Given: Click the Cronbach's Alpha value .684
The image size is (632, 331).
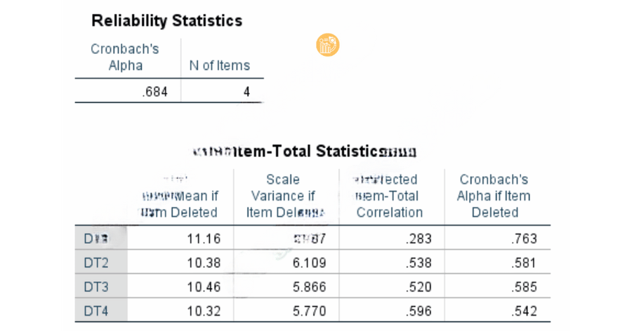Looking at the screenshot, I should pos(154,91).
